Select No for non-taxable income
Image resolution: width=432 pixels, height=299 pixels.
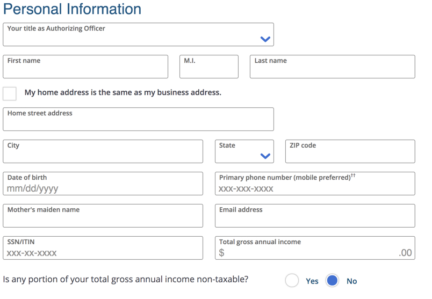(x=332, y=281)
